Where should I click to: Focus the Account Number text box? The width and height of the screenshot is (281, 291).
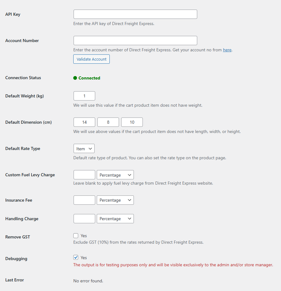tap(135, 41)
